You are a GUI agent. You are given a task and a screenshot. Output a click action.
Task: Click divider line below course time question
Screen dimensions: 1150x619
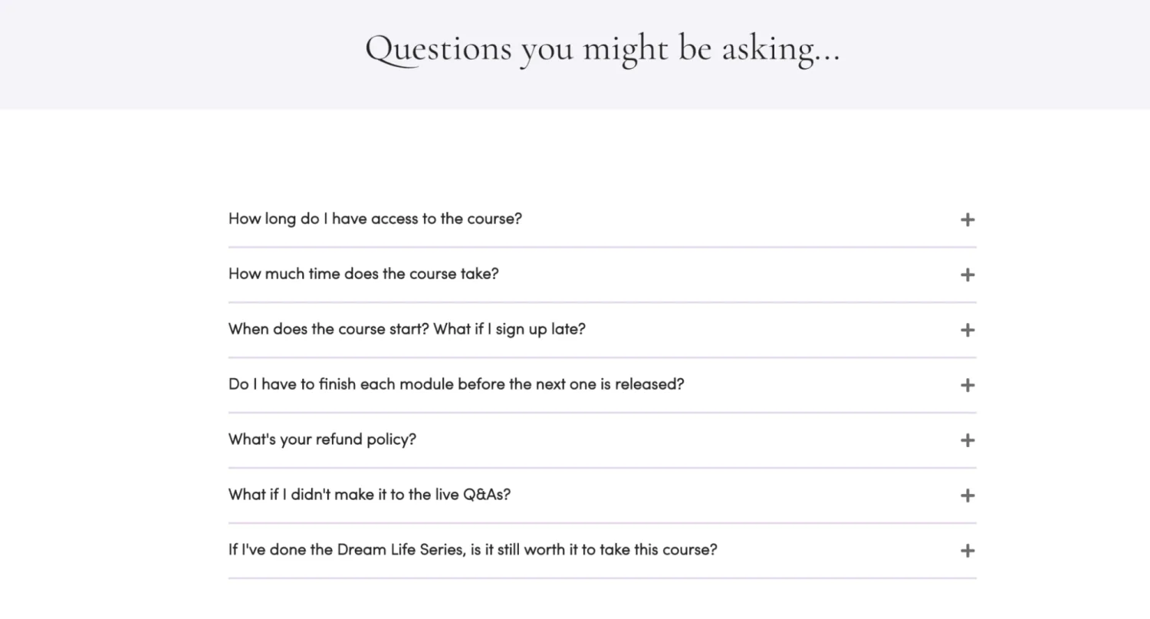tap(602, 302)
